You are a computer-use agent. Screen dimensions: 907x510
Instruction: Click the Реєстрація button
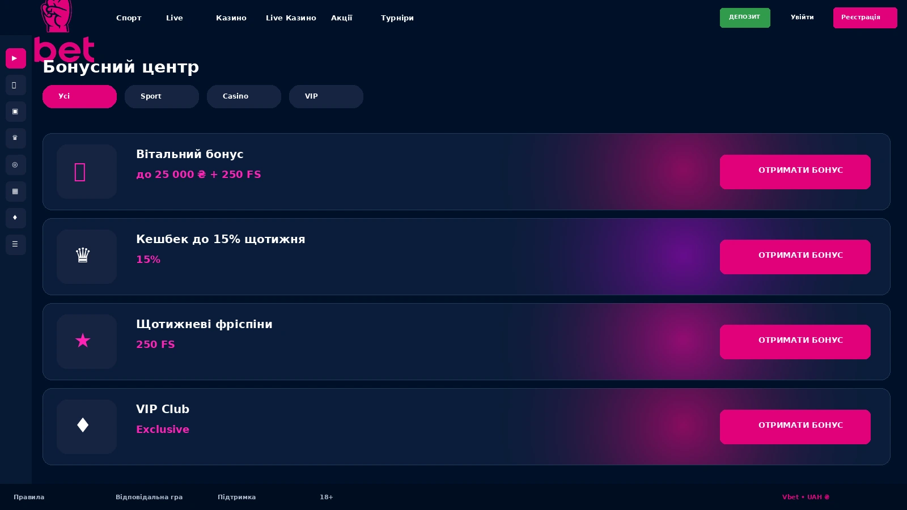tap(865, 18)
